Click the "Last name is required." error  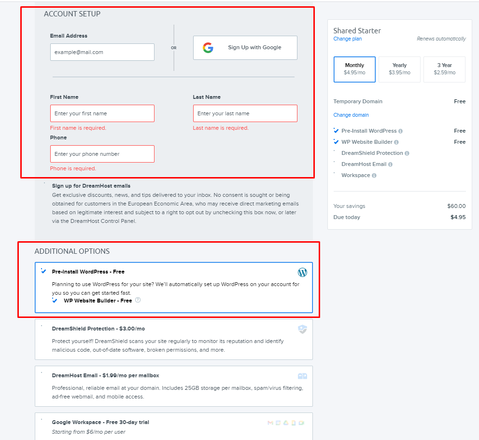click(221, 128)
